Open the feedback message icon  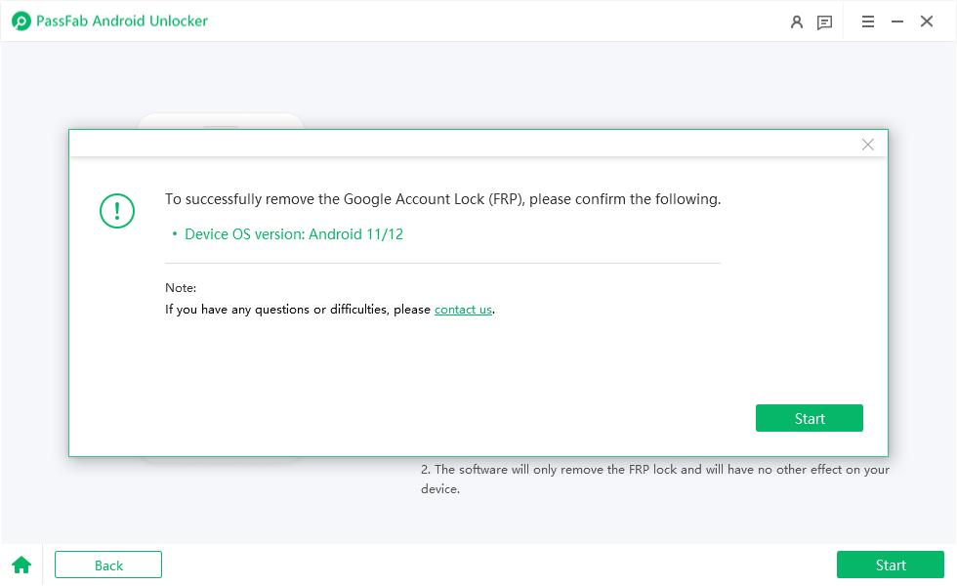825,21
